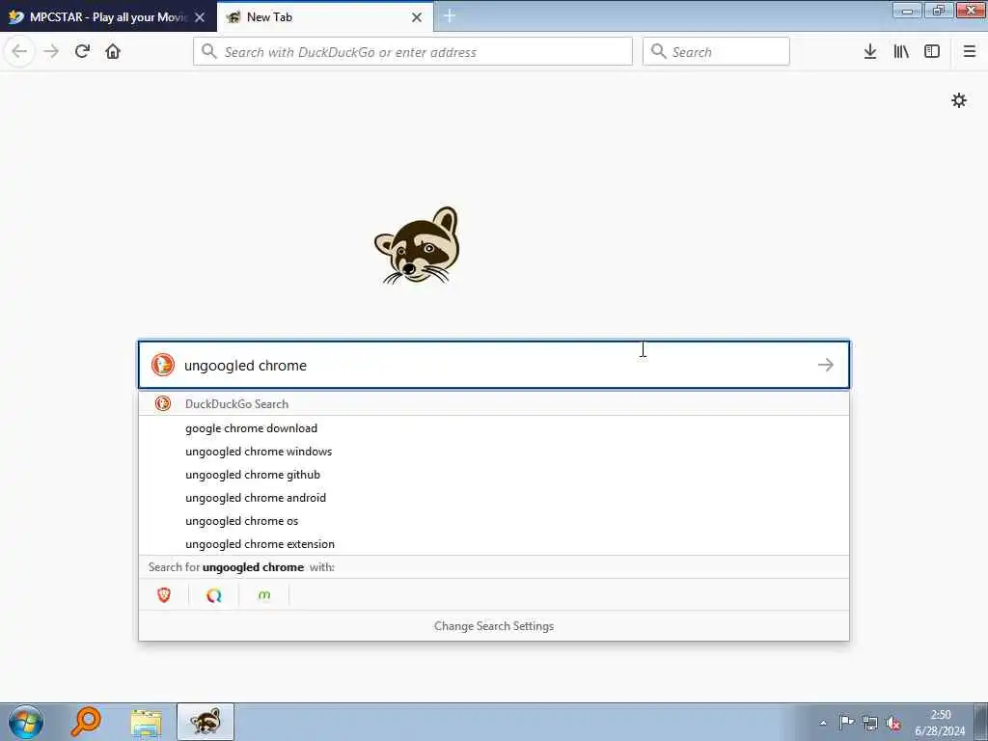Choose suggestion 'ungoogled chrome github'
Screen dimensions: 988x741
pos(494,475)
